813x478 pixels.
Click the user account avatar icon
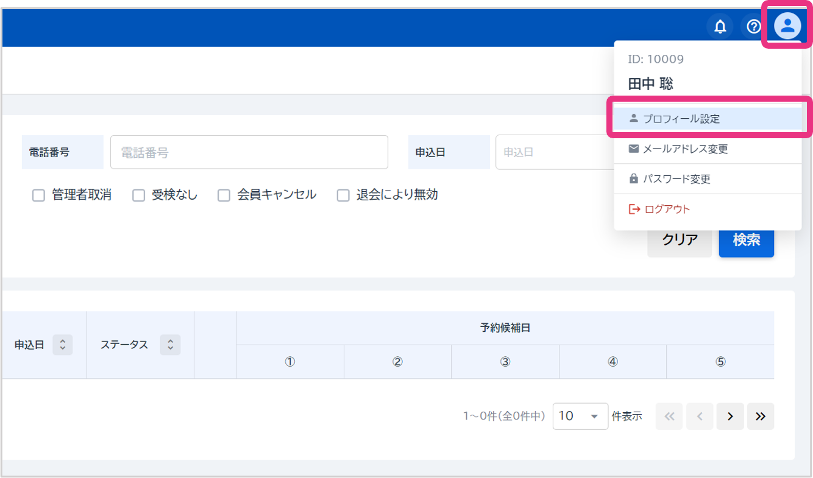pyautogui.click(x=787, y=26)
